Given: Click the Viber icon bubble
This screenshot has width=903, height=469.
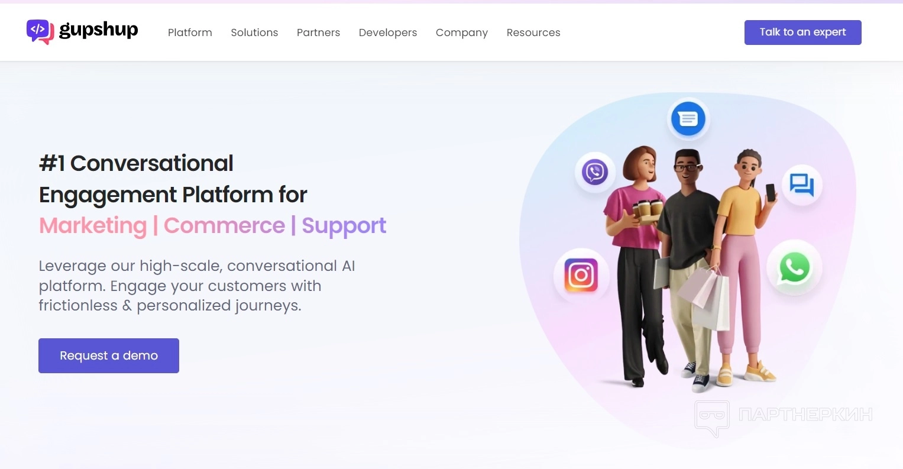Looking at the screenshot, I should [595, 173].
